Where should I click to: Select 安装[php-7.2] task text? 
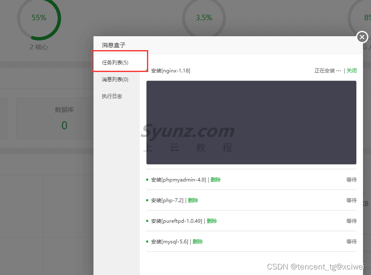tap(167, 200)
